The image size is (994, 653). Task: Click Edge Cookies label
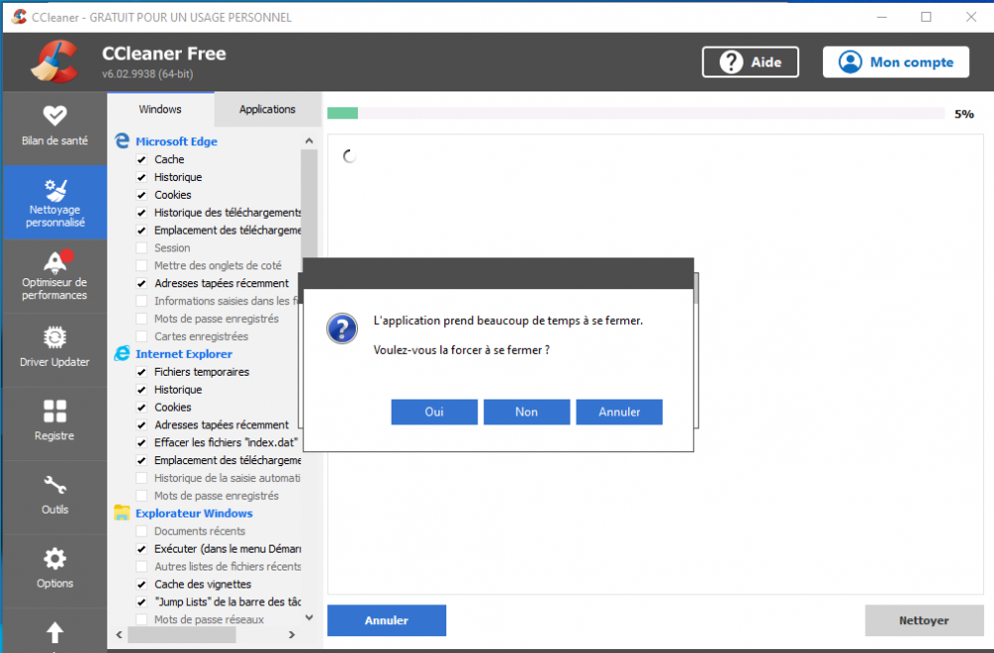pos(172,195)
